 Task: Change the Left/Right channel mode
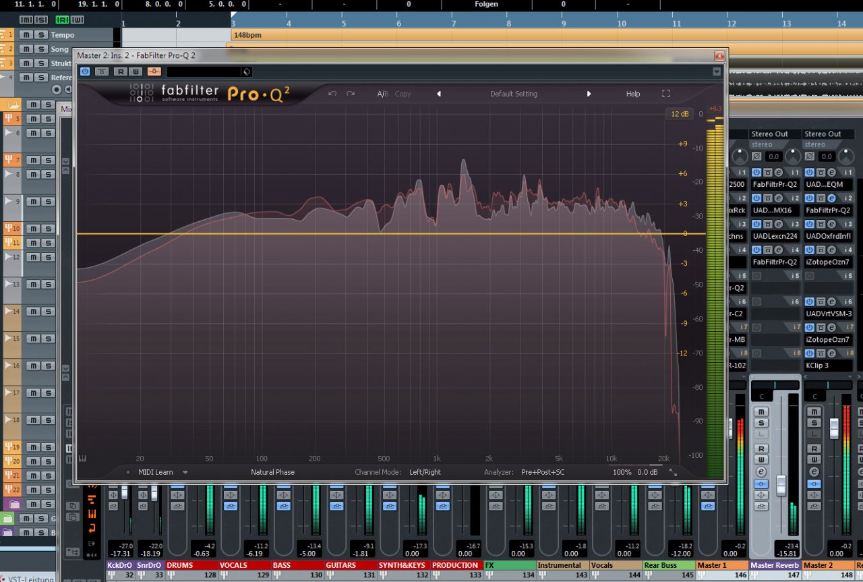click(425, 472)
